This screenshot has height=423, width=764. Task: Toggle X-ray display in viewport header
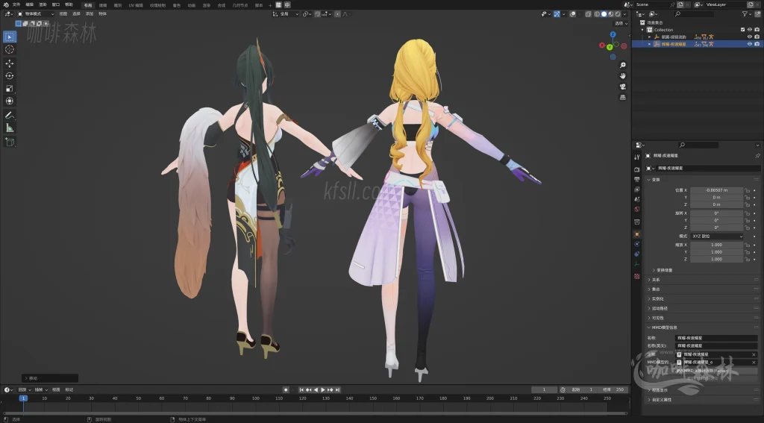coord(588,14)
